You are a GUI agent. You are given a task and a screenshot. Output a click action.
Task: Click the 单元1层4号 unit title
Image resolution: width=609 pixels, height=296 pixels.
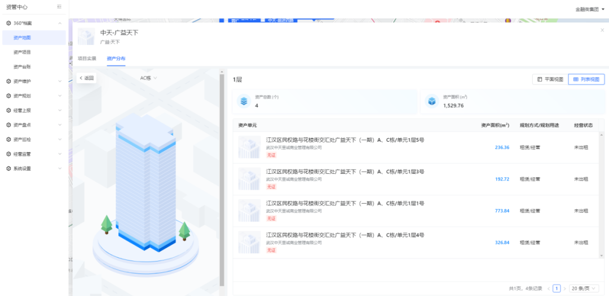pos(345,235)
